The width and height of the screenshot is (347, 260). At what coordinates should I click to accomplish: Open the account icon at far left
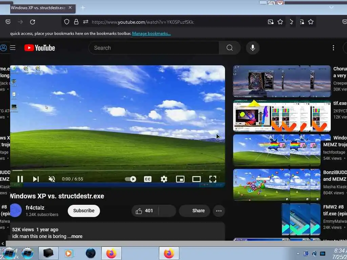pos(3,48)
